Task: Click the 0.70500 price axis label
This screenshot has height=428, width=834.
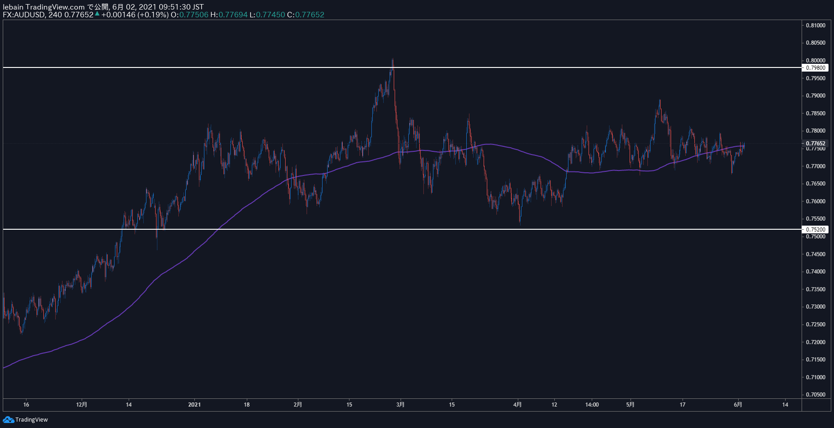Action: (815, 395)
